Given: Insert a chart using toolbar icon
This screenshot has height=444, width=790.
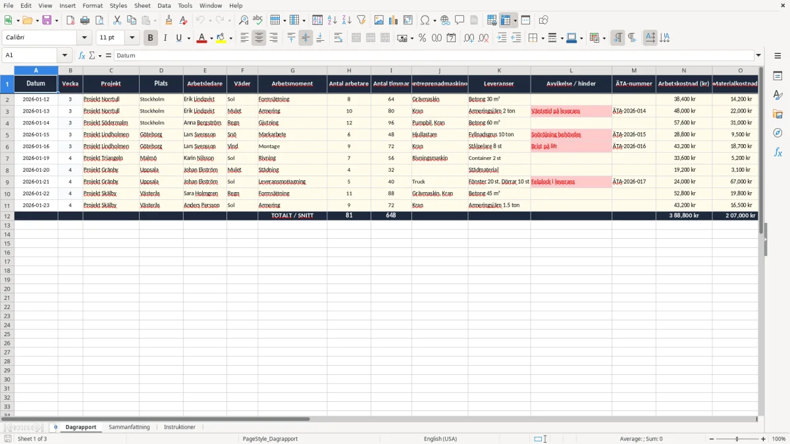Looking at the screenshot, I should tap(394, 20).
